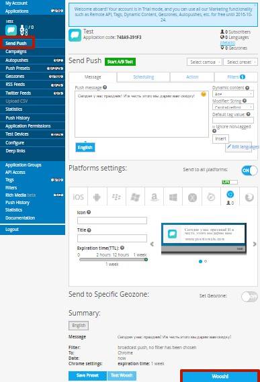The height and width of the screenshot is (382, 260).
Task: Select the Android platform icon
Action: (97, 197)
